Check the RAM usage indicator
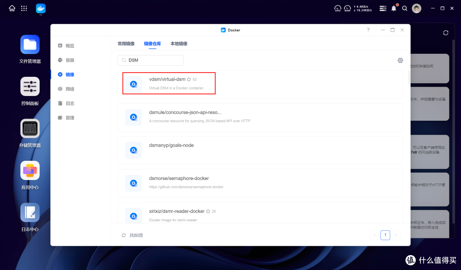The width and height of the screenshot is (461, 270). [347, 9]
